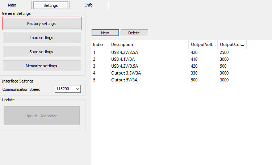Add a new entry with New button

(x=105, y=33)
